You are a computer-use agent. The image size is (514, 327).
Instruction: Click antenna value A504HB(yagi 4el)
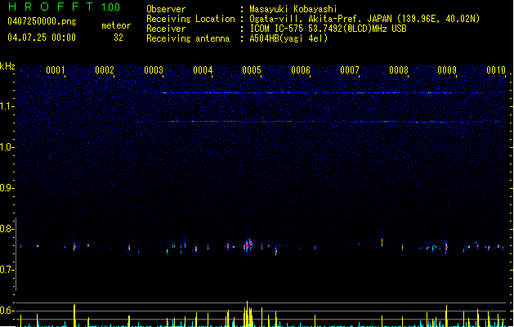(x=288, y=38)
